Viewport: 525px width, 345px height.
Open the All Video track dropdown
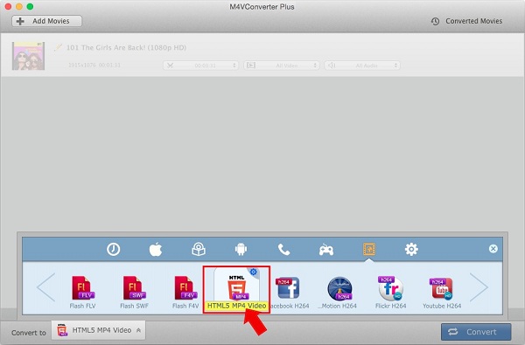pyautogui.click(x=281, y=66)
